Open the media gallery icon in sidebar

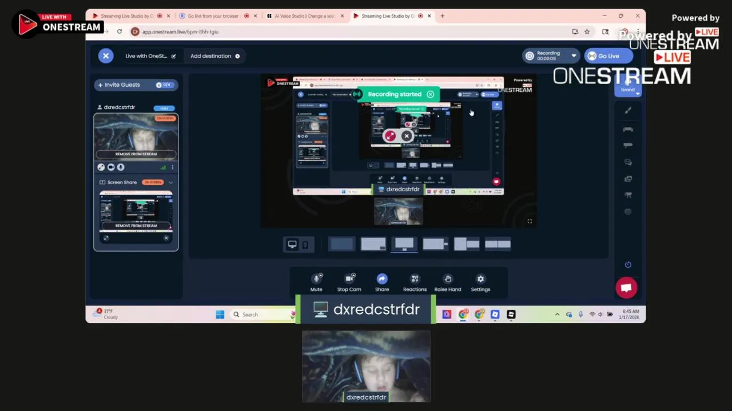click(x=628, y=179)
